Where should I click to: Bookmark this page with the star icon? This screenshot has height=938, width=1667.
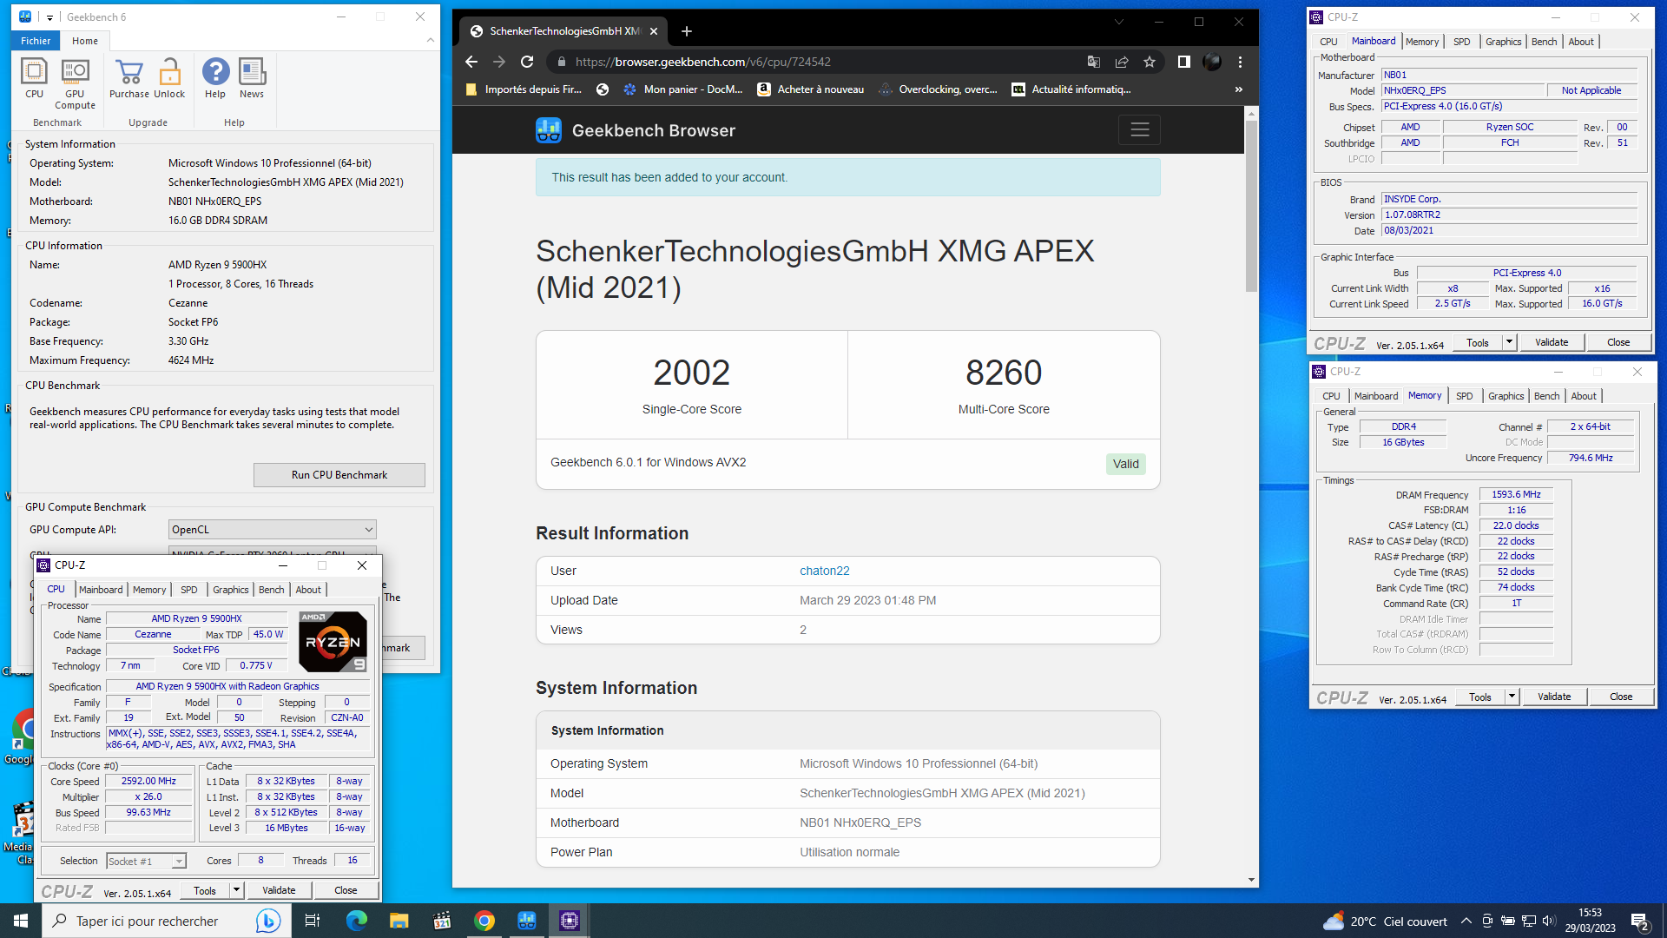(1150, 62)
